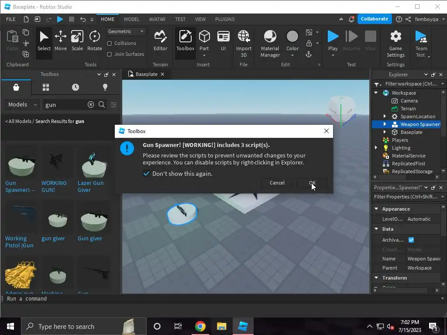Click Cancel in the Toolbox dialog
The height and width of the screenshot is (335, 447).
(277, 183)
